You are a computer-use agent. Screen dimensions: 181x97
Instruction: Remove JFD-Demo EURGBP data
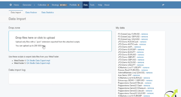click(141, 50)
